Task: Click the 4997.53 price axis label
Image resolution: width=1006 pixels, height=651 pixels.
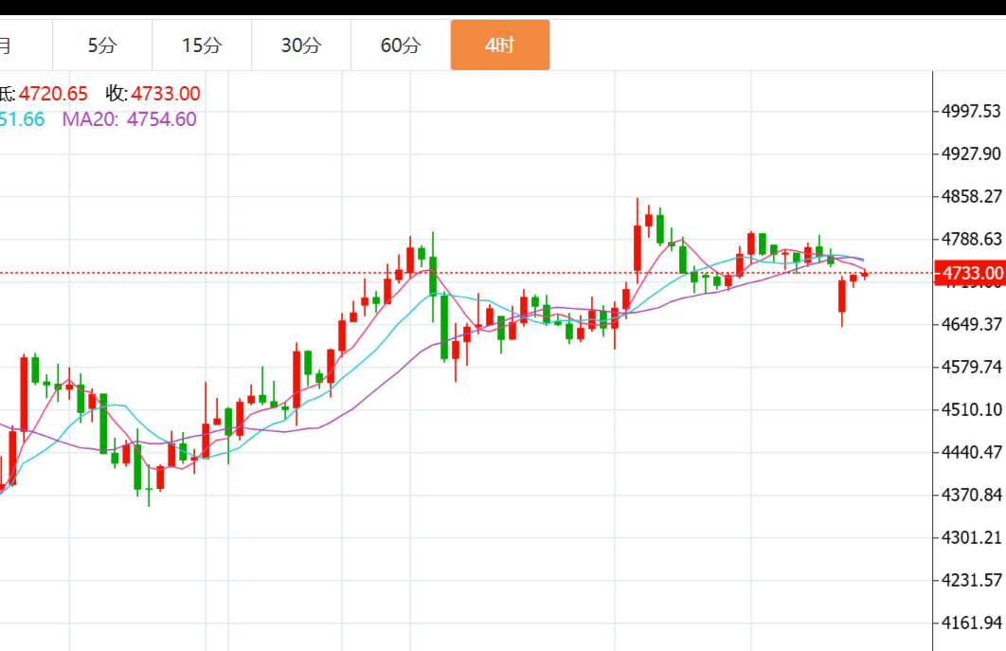Action: tap(971, 111)
